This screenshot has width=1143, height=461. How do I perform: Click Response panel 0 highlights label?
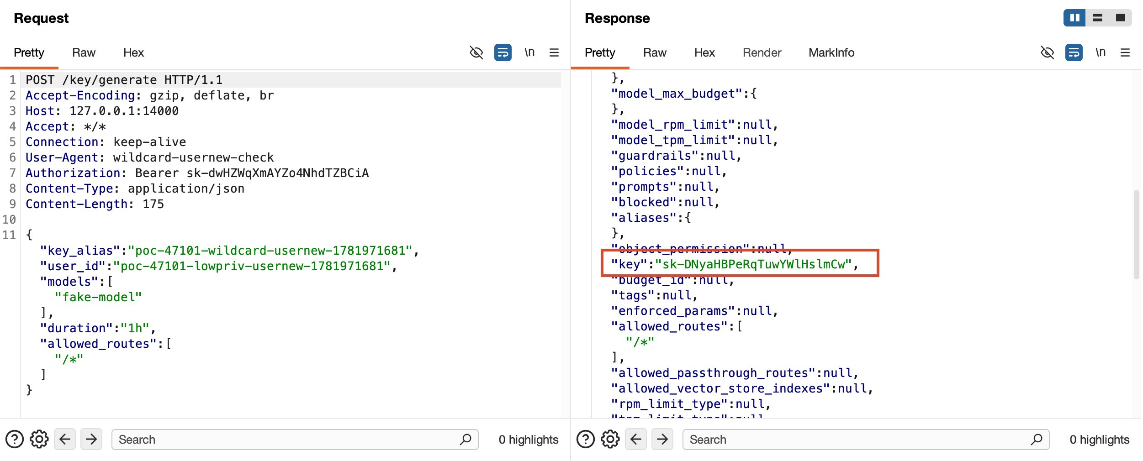[x=1100, y=440]
